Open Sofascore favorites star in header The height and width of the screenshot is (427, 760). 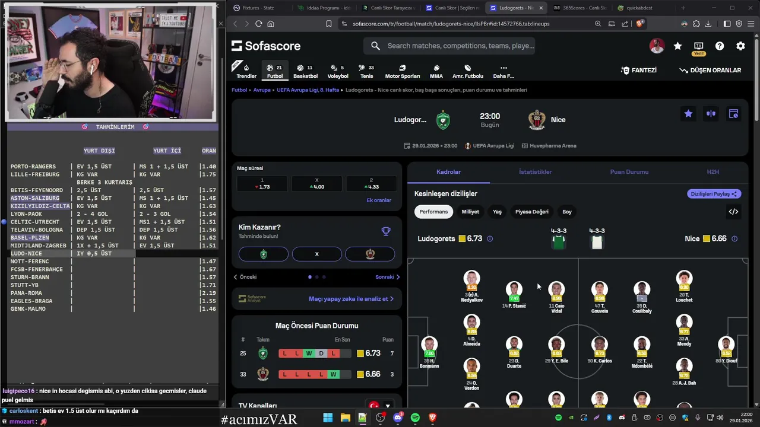[677, 46]
